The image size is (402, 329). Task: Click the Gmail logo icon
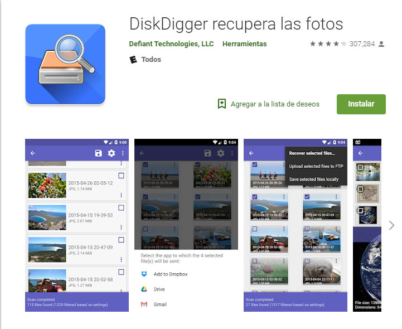click(144, 304)
